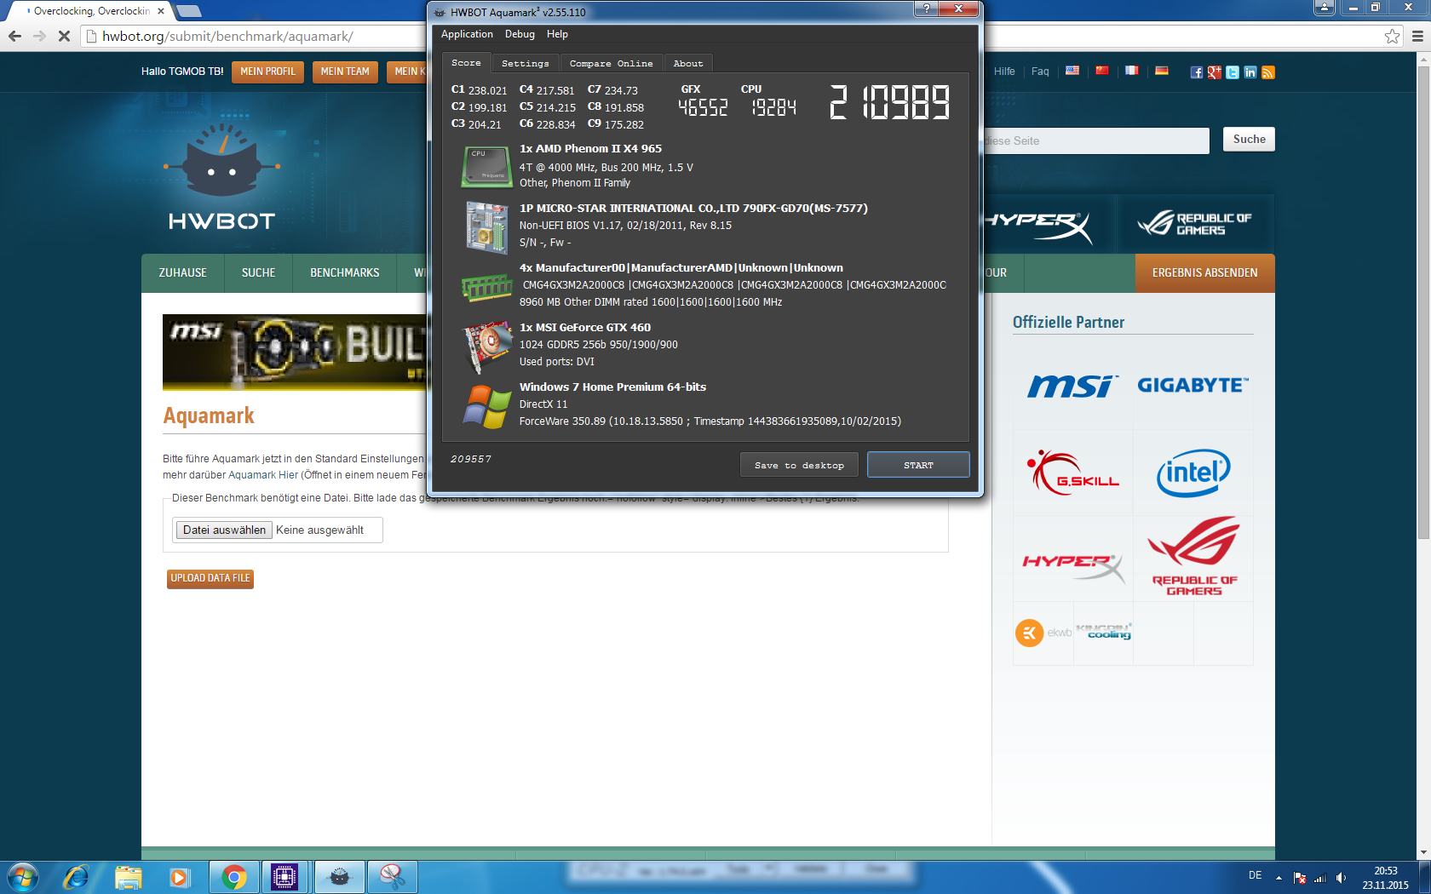Open Windows Start menu

[x=23, y=877]
